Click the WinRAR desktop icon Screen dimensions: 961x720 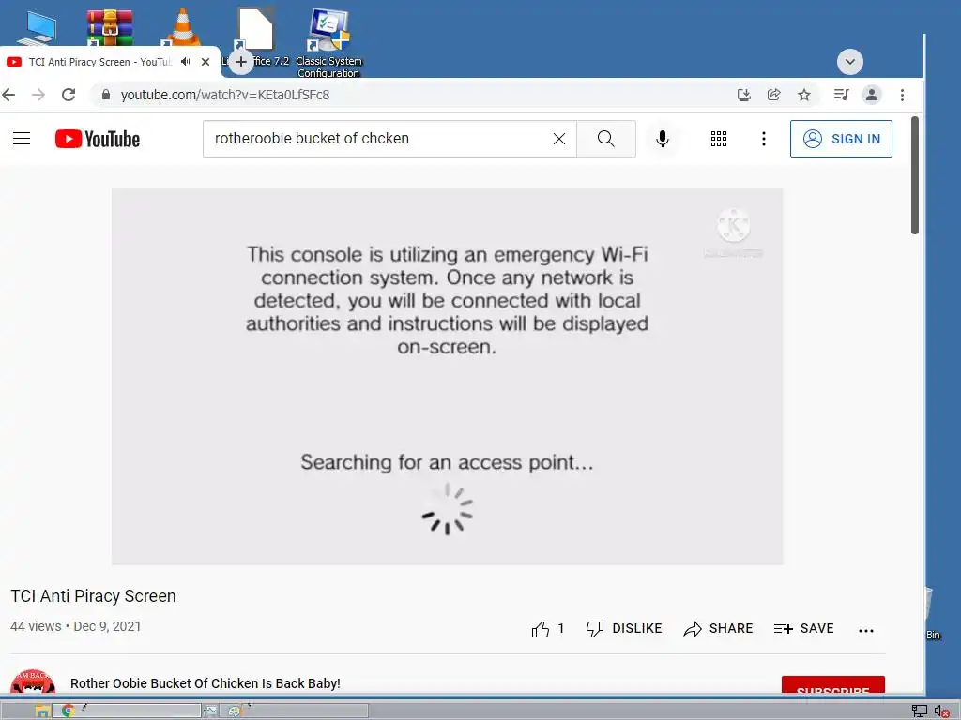point(109,28)
